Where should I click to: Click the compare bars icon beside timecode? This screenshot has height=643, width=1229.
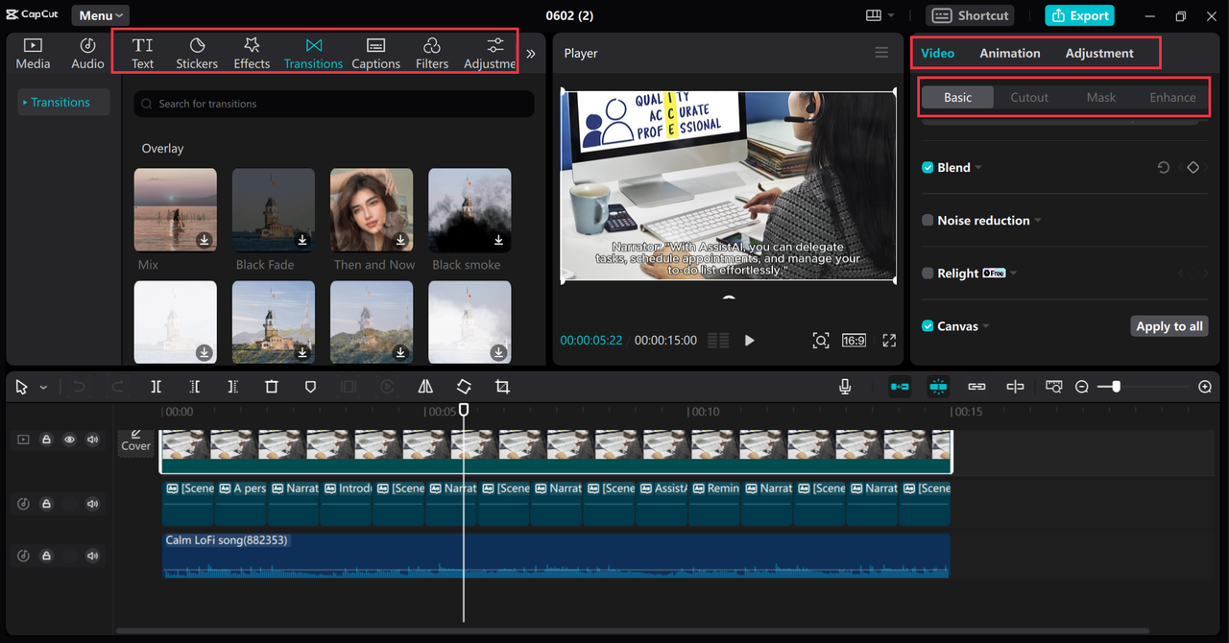tap(718, 341)
